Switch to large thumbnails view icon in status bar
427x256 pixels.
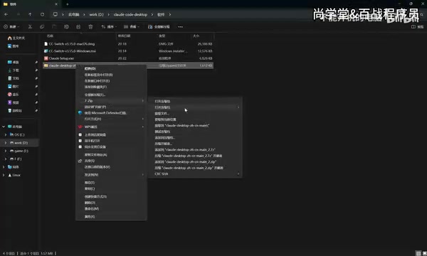point(424,253)
